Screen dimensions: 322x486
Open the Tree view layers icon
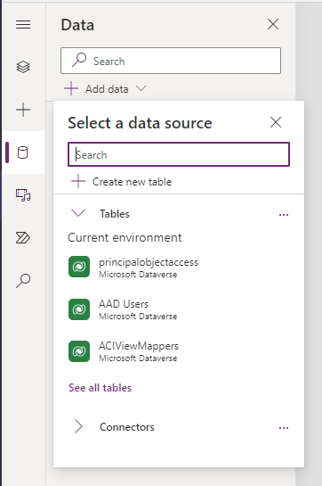[23, 67]
